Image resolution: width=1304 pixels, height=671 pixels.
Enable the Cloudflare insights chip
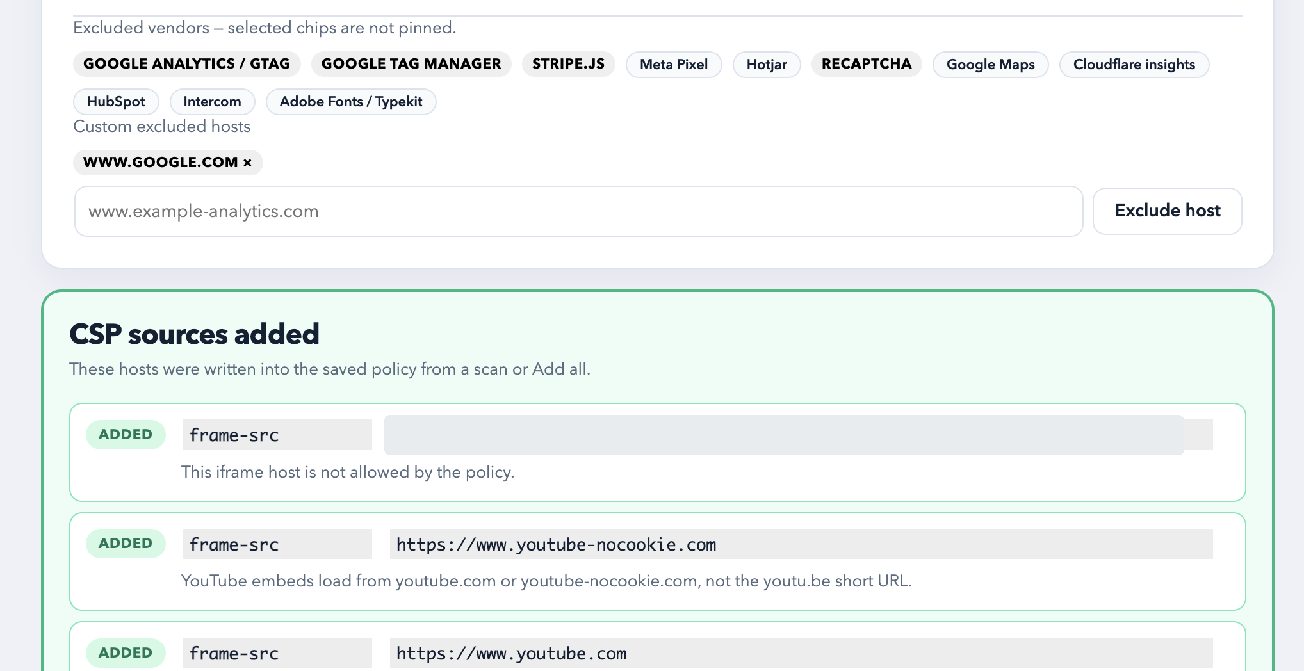point(1134,65)
